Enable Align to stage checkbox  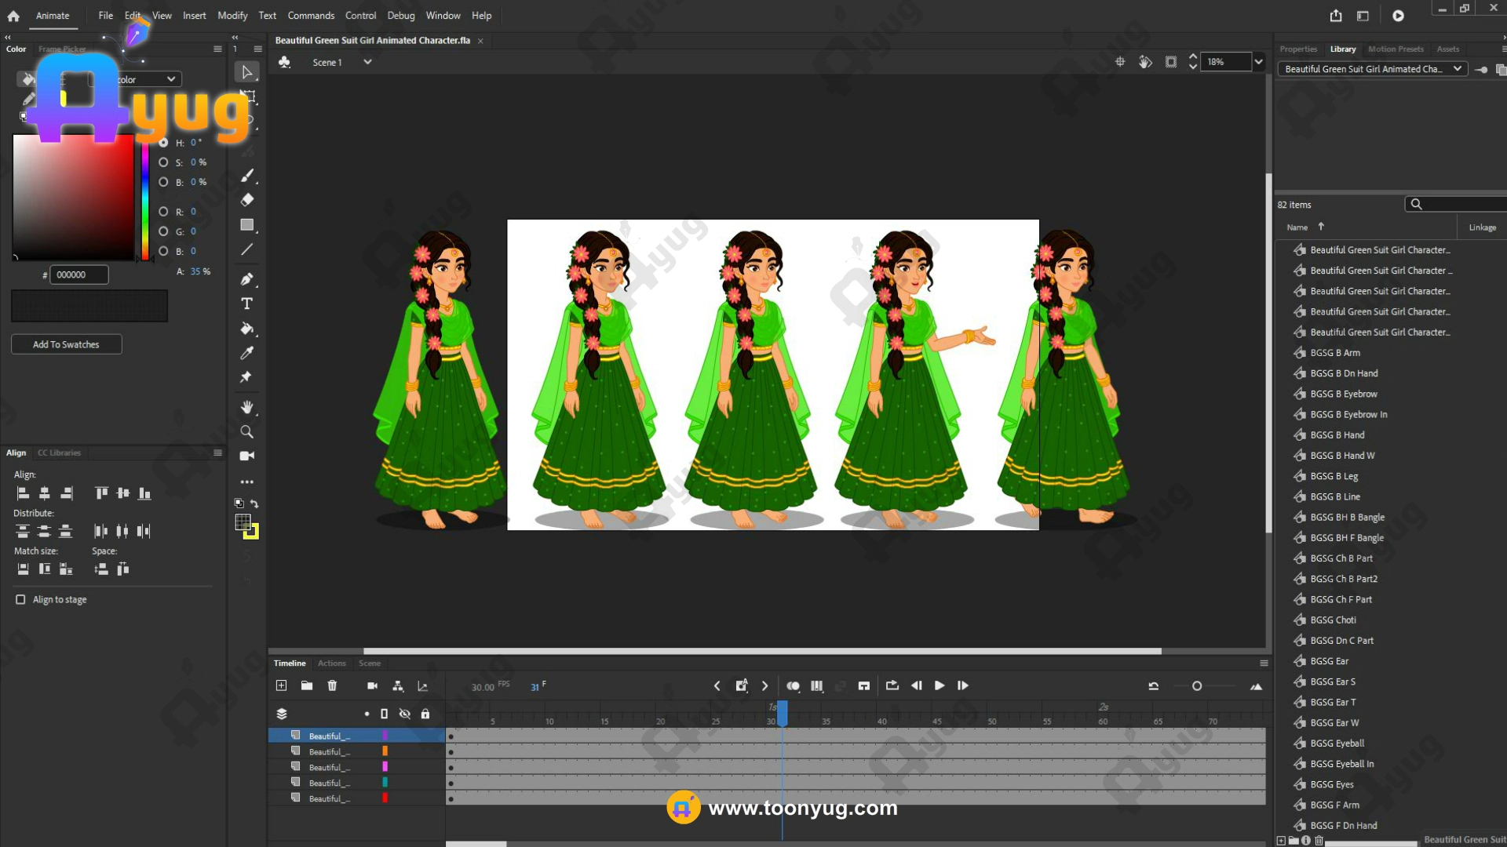pos(20,600)
